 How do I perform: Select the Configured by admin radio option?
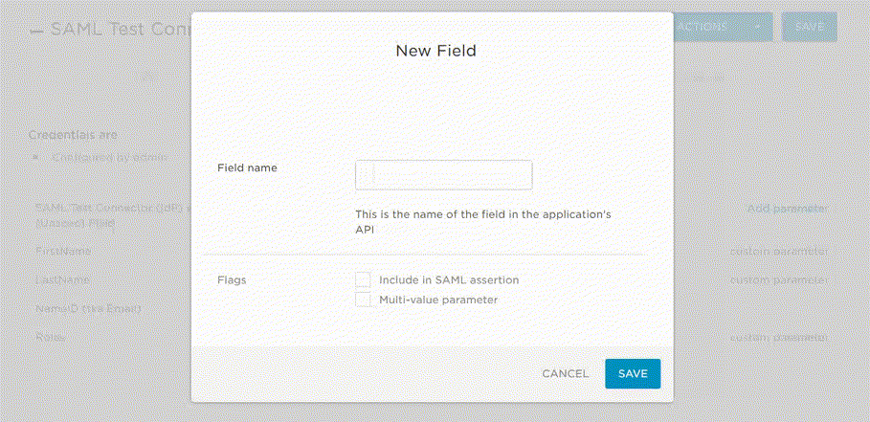(x=36, y=157)
